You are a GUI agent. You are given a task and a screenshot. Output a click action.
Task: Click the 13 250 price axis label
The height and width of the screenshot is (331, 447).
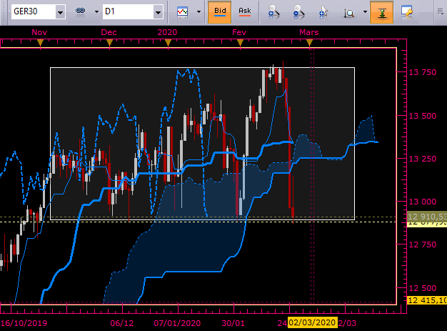point(423,159)
